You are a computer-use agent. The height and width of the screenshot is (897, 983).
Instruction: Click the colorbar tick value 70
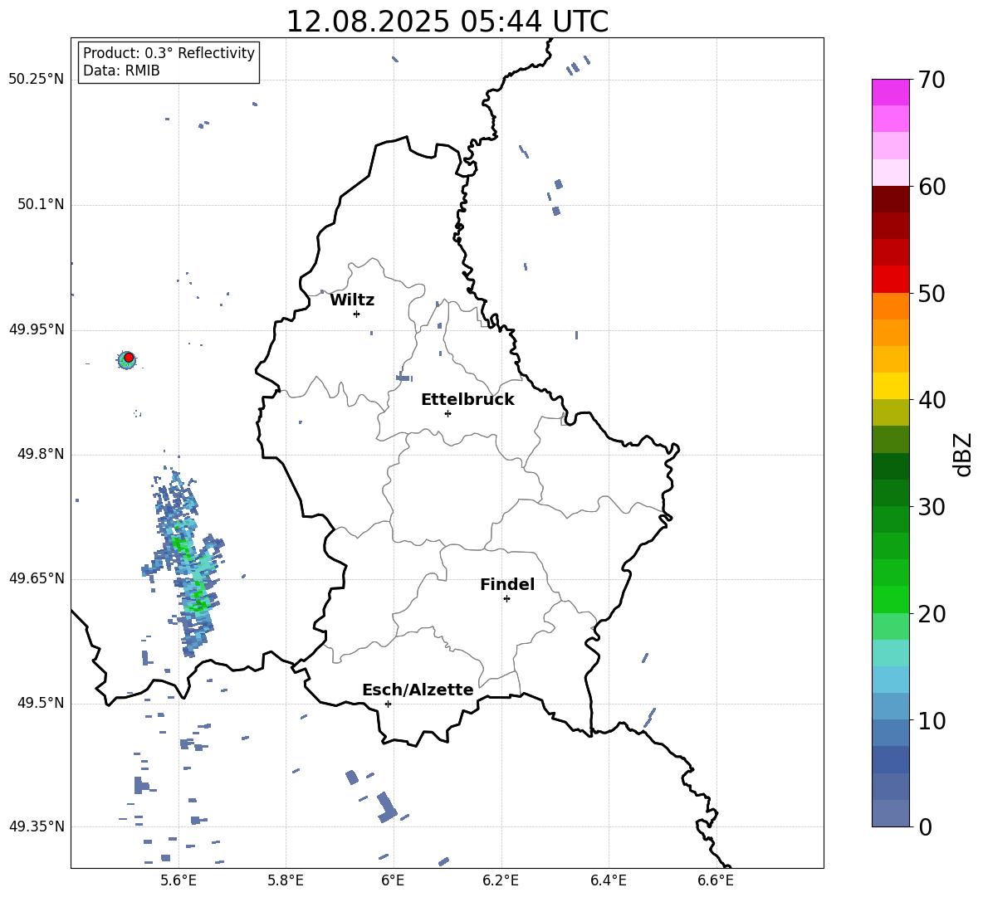932,80
